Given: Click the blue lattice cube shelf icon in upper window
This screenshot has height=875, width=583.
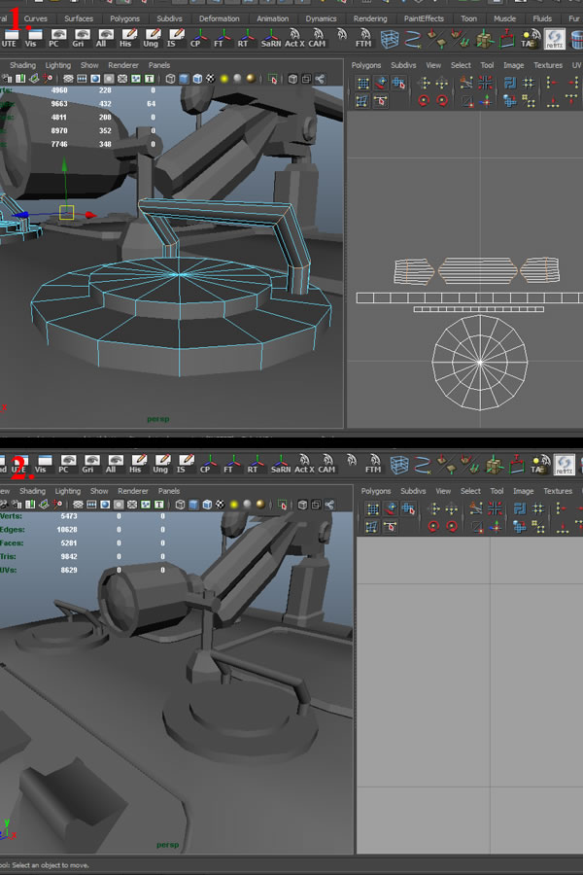Looking at the screenshot, I should click(390, 39).
